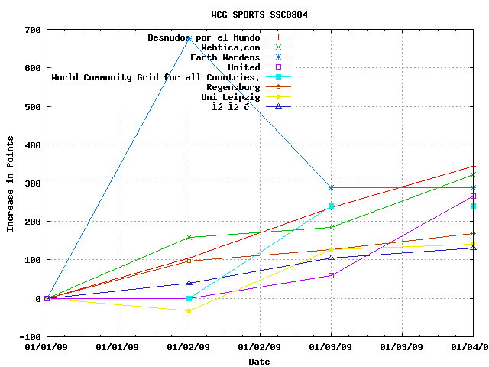This screenshot has height=367, width=489.
Task: Click the green Webtica.com marker at 01/02/09
Action: coord(189,237)
